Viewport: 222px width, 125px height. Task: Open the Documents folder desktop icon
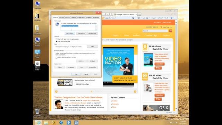(37, 30)
